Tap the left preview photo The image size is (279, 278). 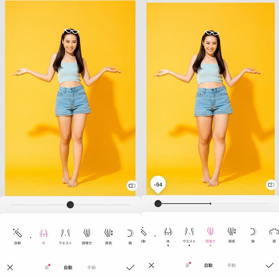click(x=70, y=98)
